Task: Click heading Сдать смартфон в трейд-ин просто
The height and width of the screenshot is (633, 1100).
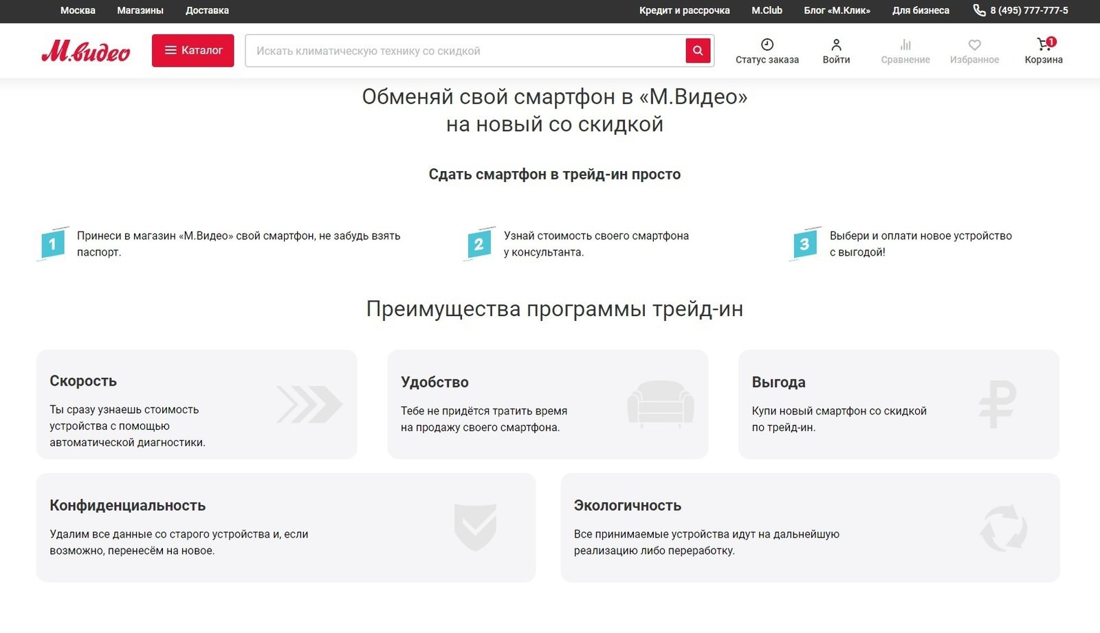Action: (x=555, y=175)
